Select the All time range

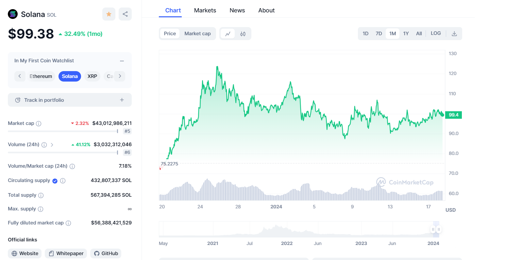point(419,34)
